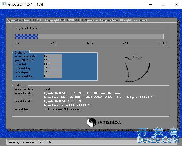The height and width of the screenshot is (146, 182).
Task: Click the 'Percent complete' label
Action: pyautogui.click(x=25, y=56)
